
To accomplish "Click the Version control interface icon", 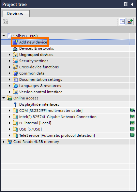I will (15, 92).
